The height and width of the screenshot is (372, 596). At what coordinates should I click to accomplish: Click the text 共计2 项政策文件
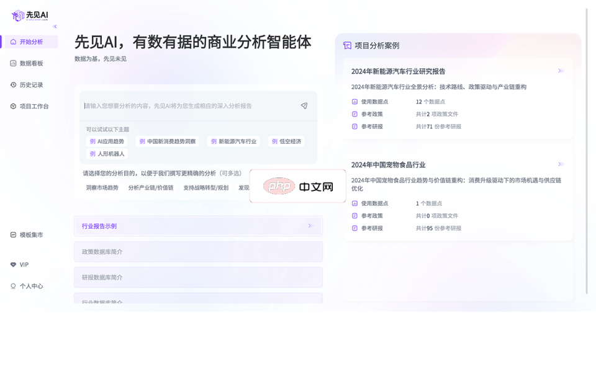[436, 114]
